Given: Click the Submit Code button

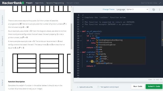Looking at the screenshot, I should [x=154, y=86].
